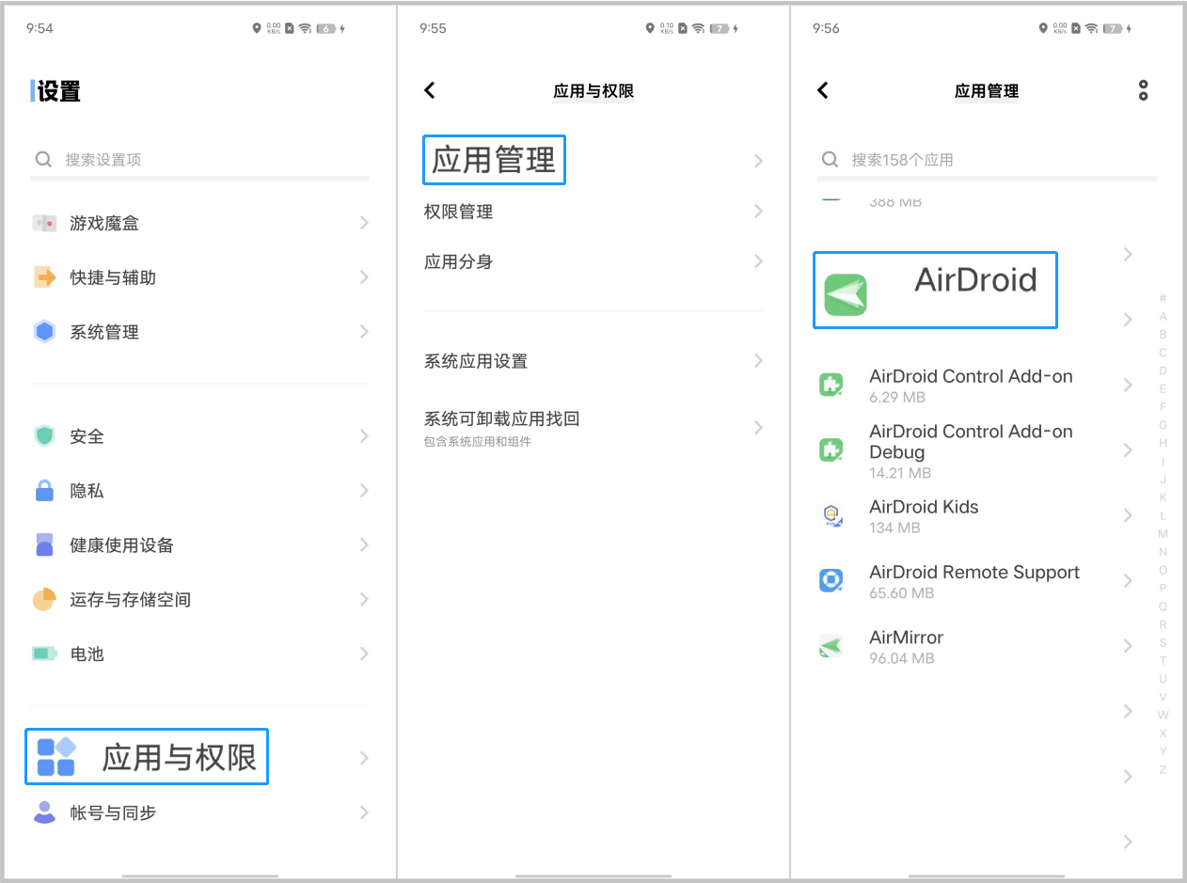Tap the 快捷与辅助 arrow icon

pos(44,277)
